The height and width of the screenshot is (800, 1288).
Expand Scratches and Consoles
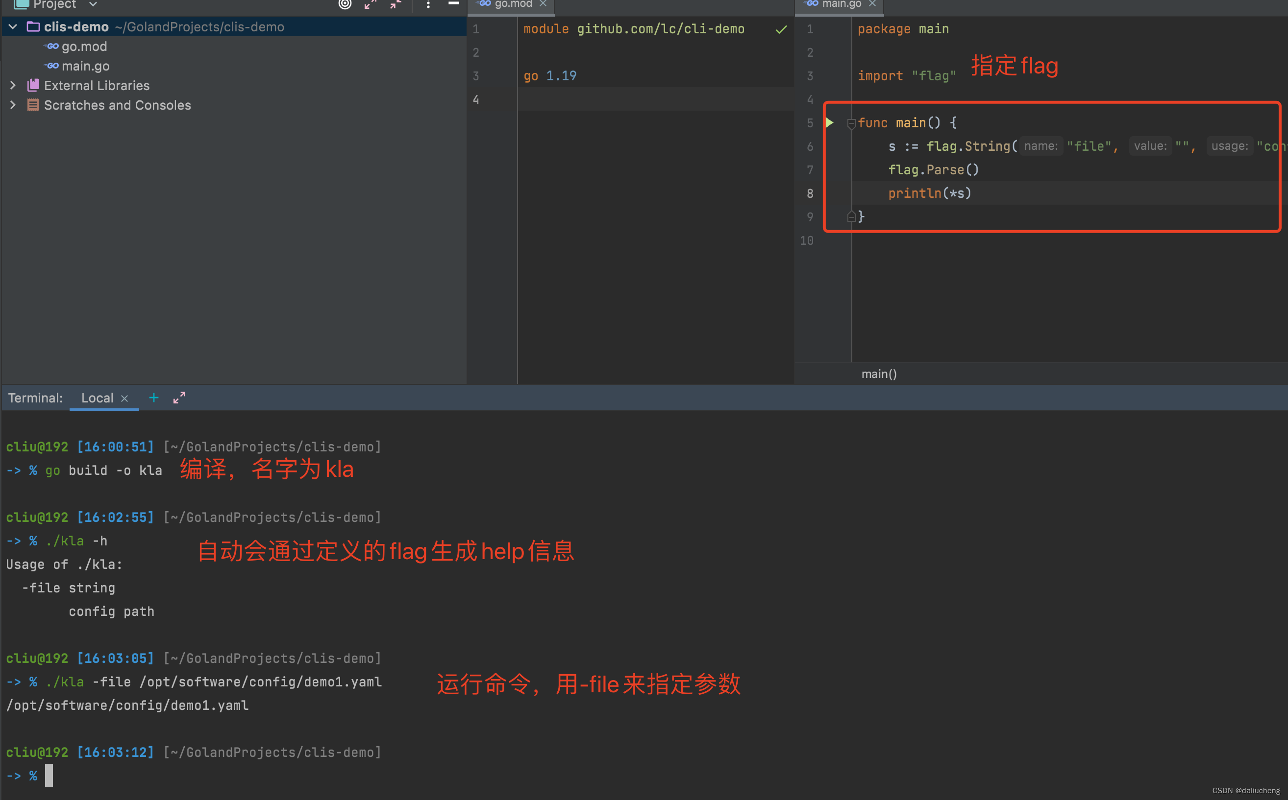pos(13,105)
